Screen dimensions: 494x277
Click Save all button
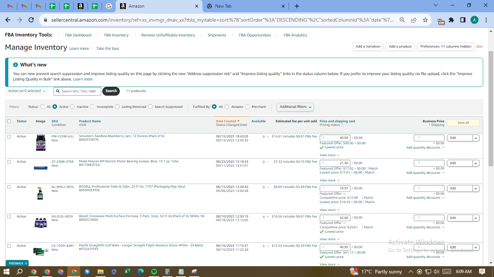463,123
